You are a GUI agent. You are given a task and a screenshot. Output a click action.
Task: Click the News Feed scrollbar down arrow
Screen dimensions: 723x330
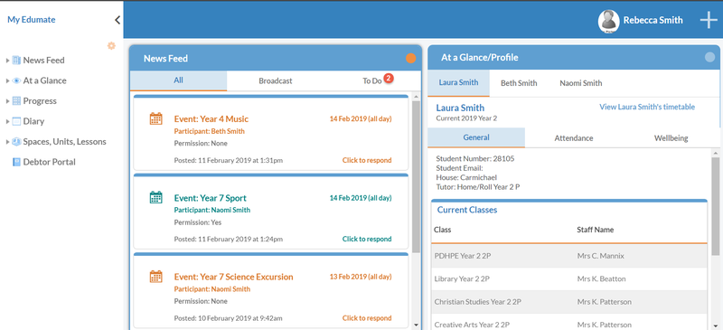(416, 325)
